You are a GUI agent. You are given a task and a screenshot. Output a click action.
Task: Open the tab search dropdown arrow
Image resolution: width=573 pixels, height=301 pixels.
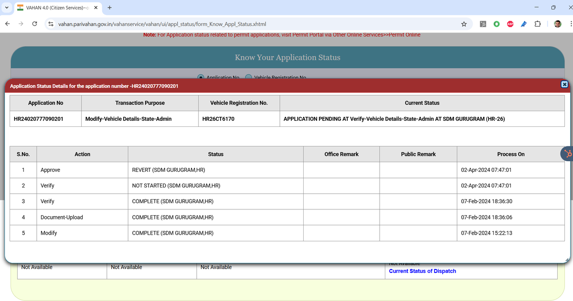click(6, 8)
